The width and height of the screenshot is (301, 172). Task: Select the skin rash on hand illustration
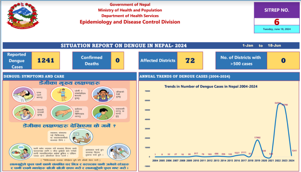point(62,113)
